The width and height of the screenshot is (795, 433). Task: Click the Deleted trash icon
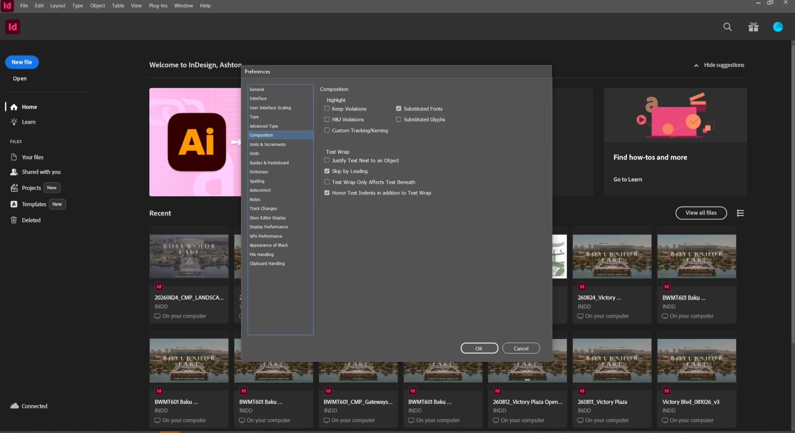(14, 220)
